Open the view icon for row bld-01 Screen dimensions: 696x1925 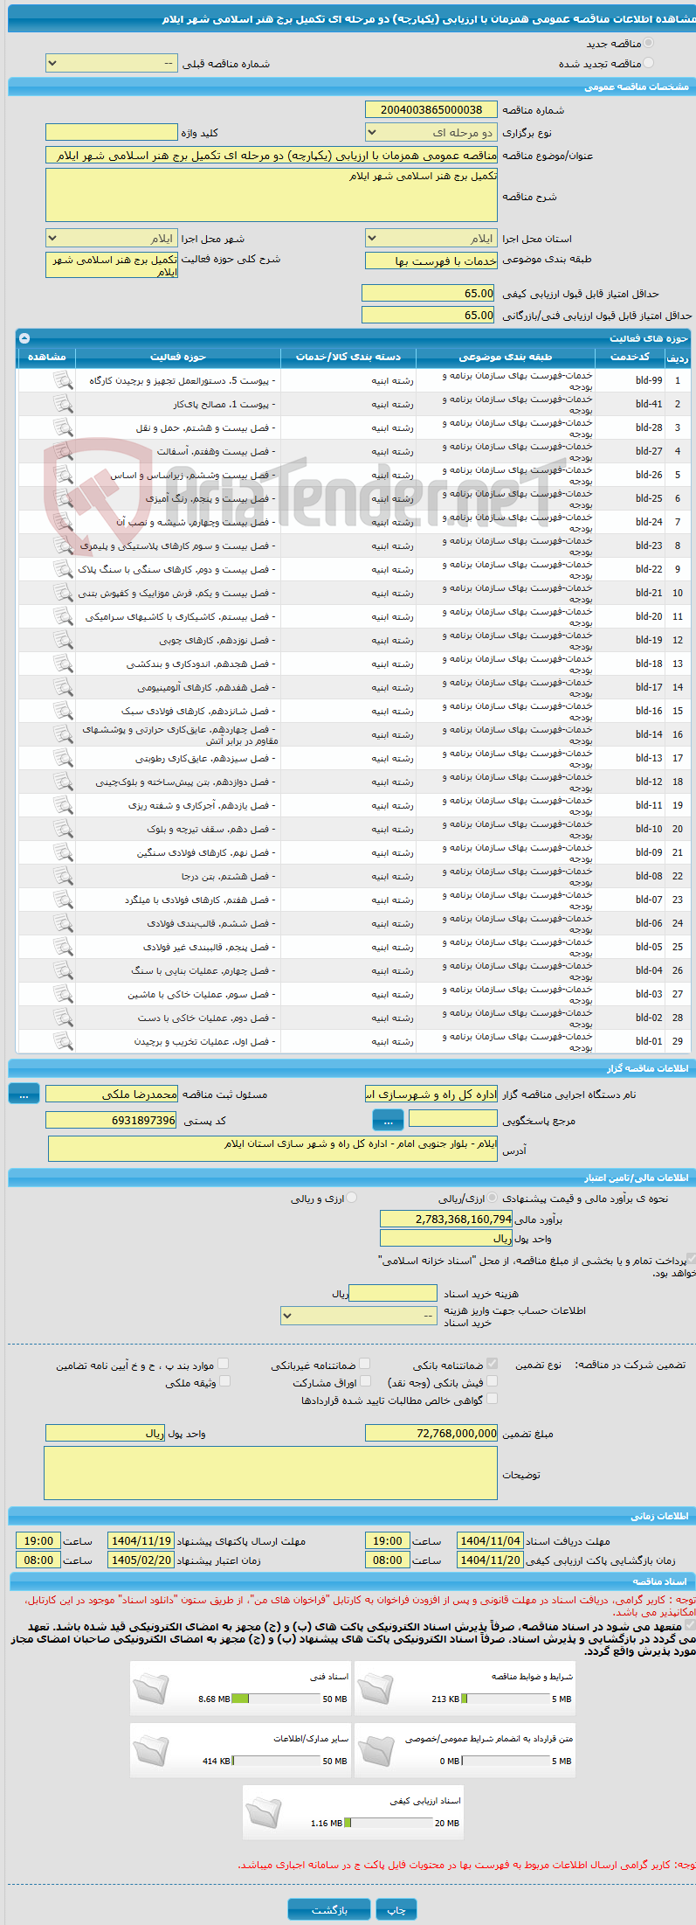63,1041
